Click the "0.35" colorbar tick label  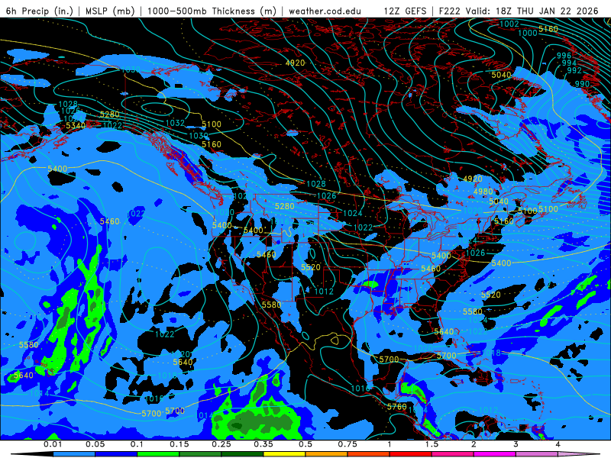pos(263,444)
